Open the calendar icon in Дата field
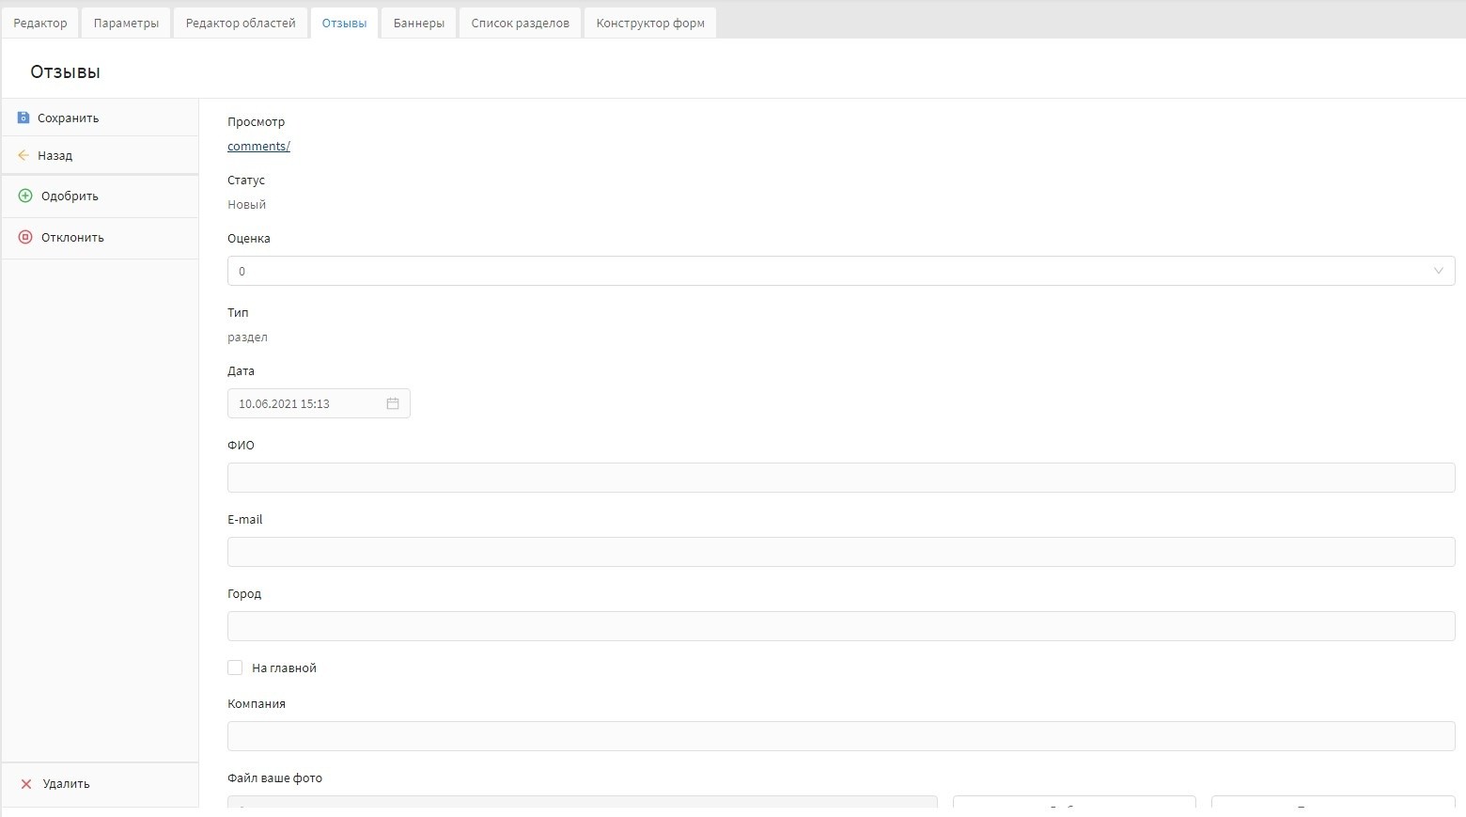This screenshot has height=817, width=1466. (x=393, y=403)
